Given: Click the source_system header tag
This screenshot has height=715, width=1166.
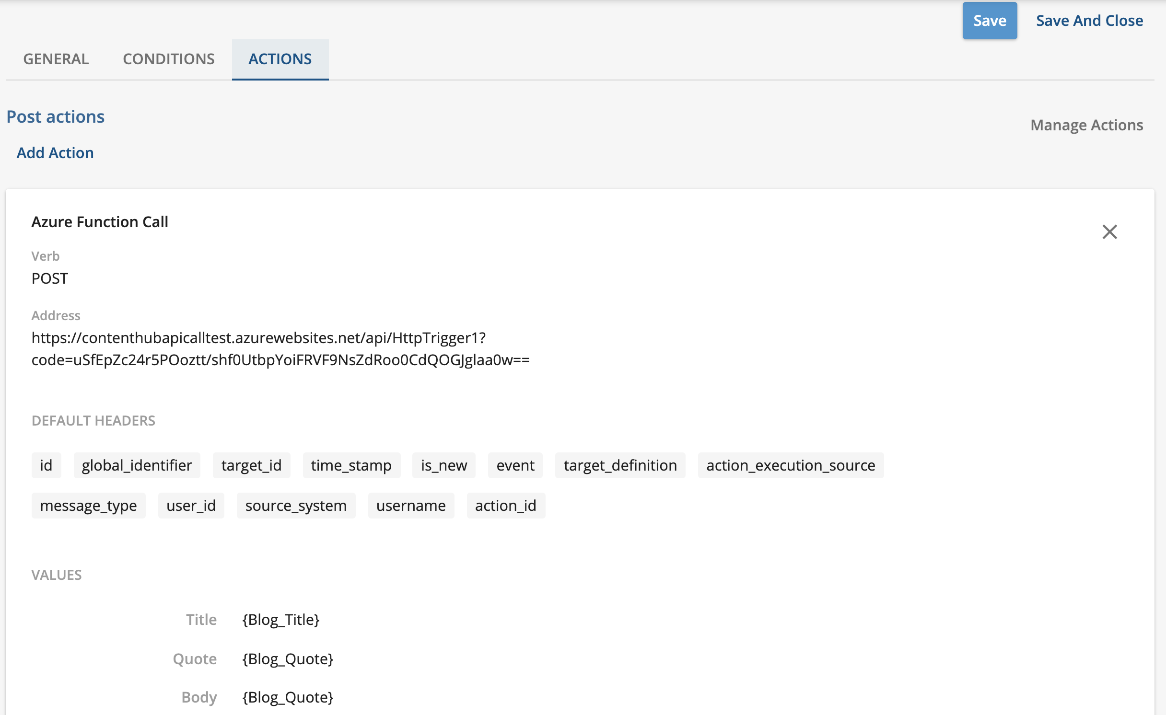Looking at the screenshot, I should (x=296, y=506).
